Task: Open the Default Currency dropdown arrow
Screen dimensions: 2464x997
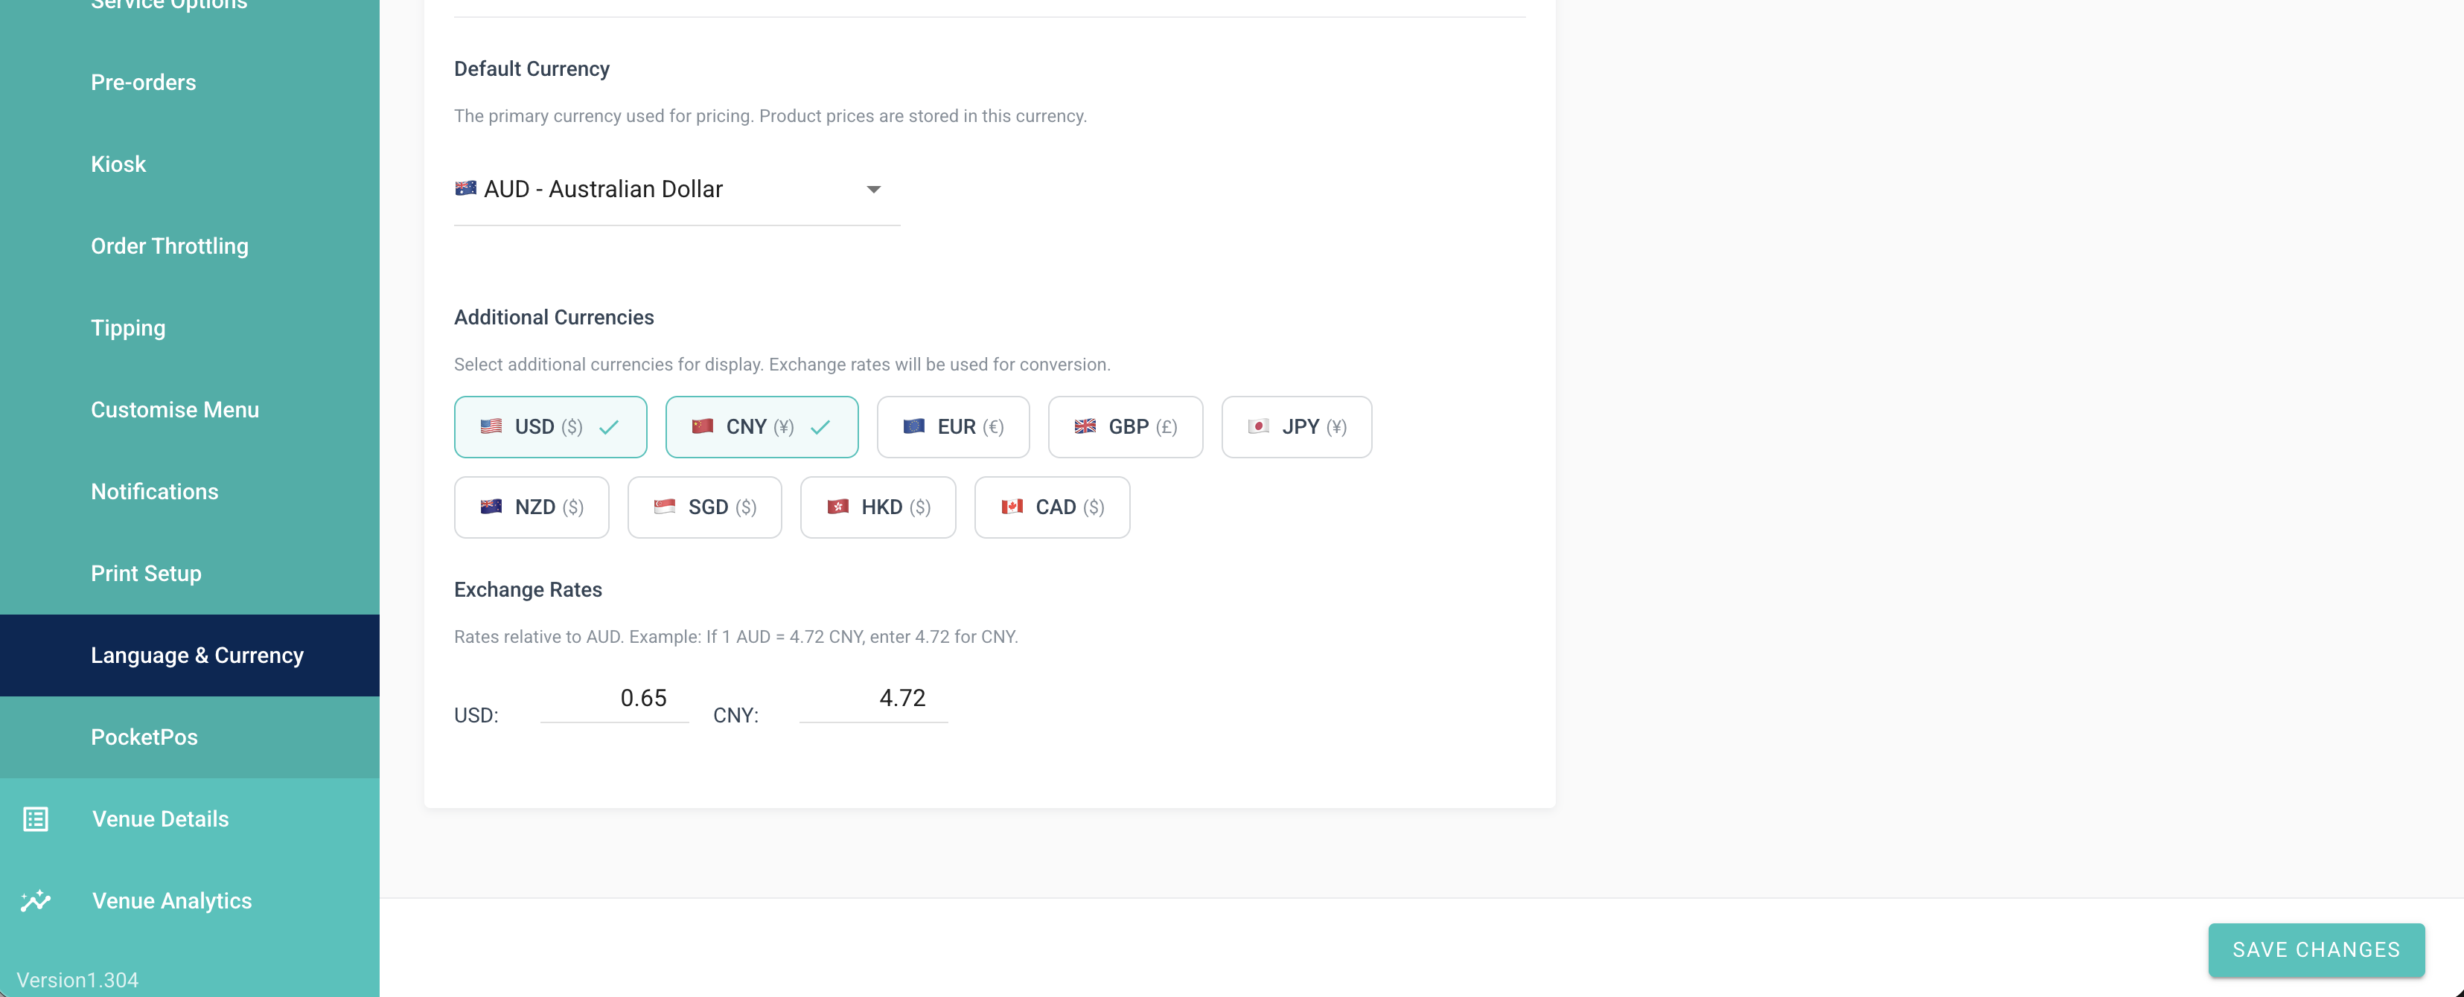Action: coord(873,189)
